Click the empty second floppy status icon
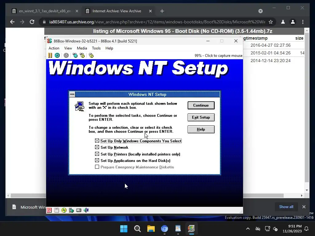The width and height of the screenshot is (315, 236). [x=57, y=210]
